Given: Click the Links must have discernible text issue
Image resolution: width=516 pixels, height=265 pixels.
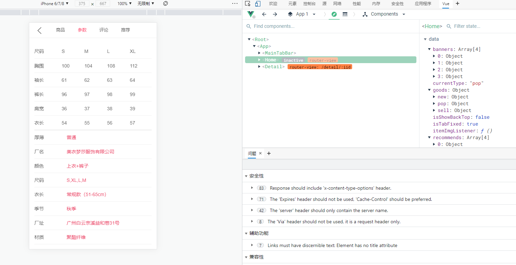Looking at the screenshot, I should click(332, 245).
